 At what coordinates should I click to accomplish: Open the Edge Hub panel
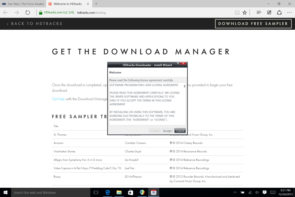tap(259, 12)
